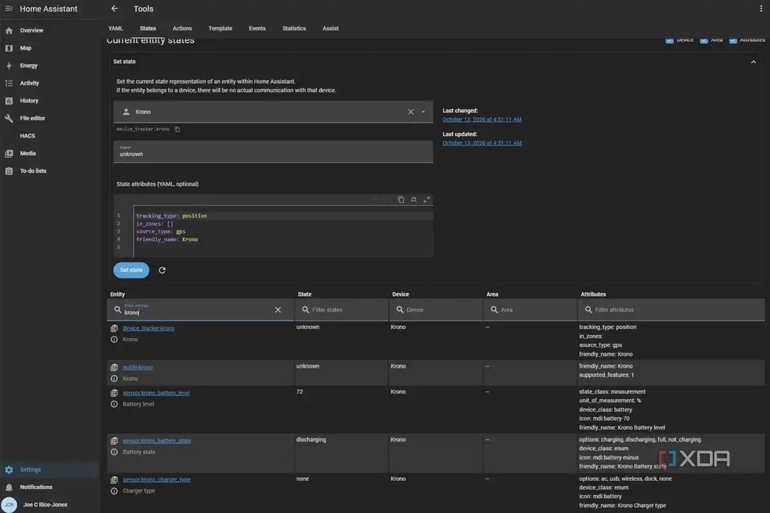Image resolution: width=770 pixels, height=513 pixels.
Task: Clear the 'krono' entity filter
Action: 278,310
